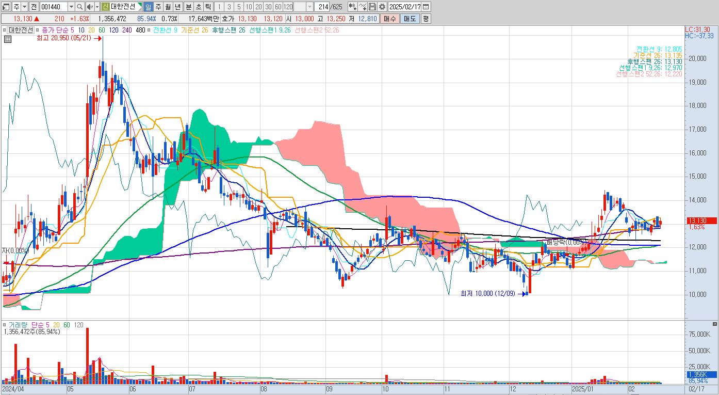
Task: Select weekly (주) chart period
Action: click(x=158, y=7)
